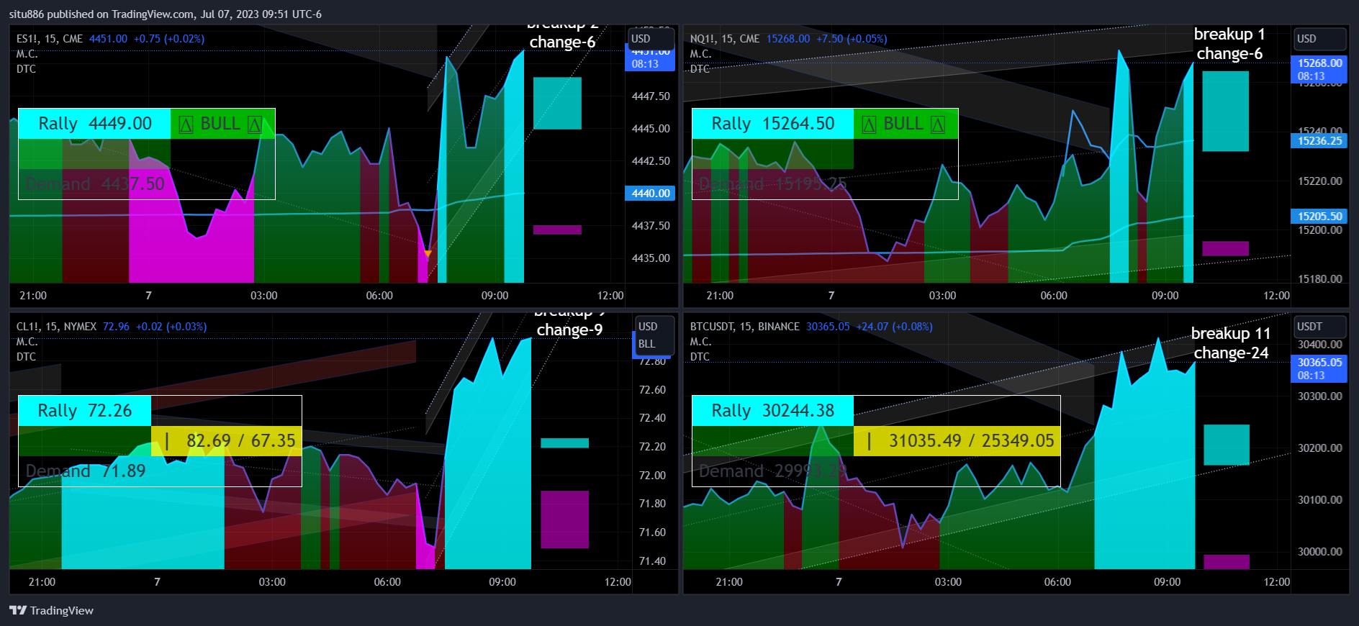This screenshot has height=626, width=1359.
Task: Click the M.C. indicator in NQ1! chart
Action: pyautogui.click(x=700, y=54)
